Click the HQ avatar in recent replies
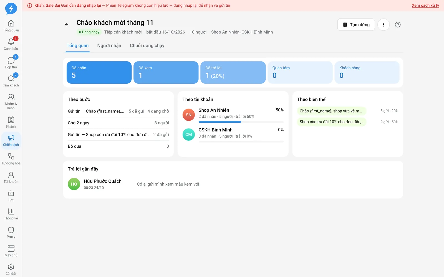 click(x=74, y=184)
